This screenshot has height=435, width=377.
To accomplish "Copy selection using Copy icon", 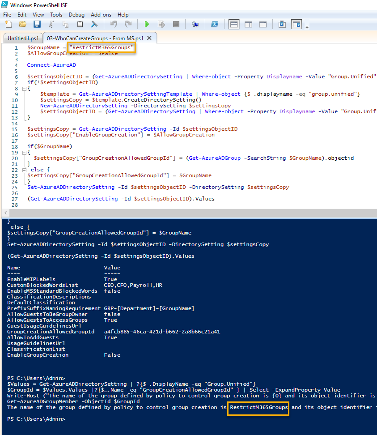I will (65, 25).
